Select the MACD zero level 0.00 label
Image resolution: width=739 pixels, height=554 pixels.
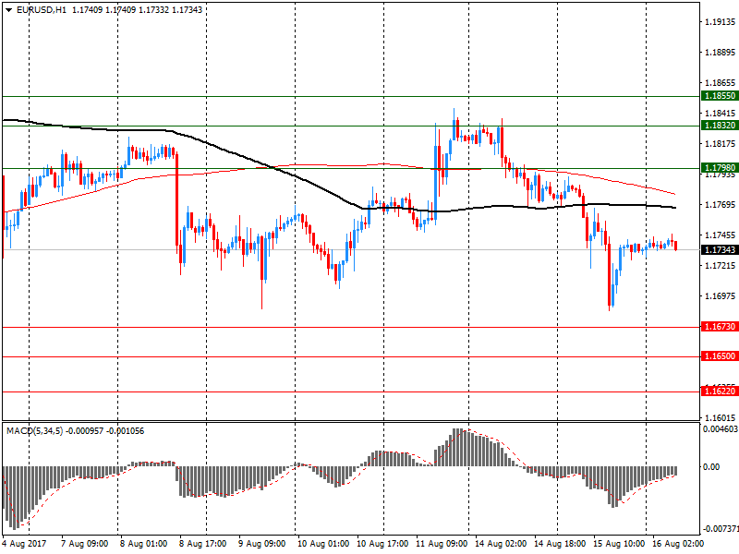tap(711, 467)
